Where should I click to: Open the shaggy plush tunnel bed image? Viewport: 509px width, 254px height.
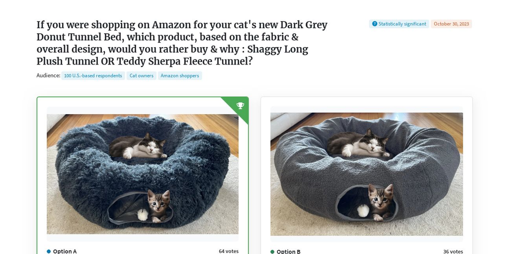pos(143,174)
